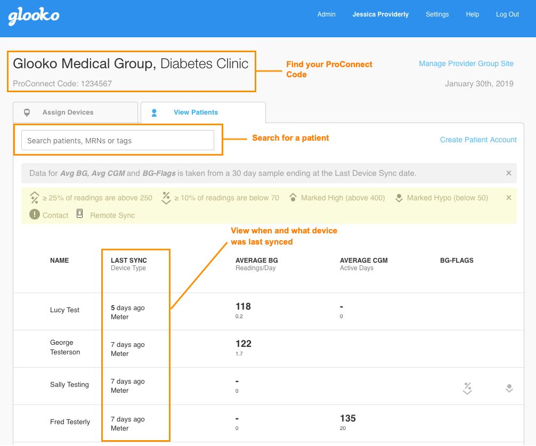This screenshot has height=446, width=536.
Task: Click the below-70 readings legend icon
Action: click(x=166, y=198)
